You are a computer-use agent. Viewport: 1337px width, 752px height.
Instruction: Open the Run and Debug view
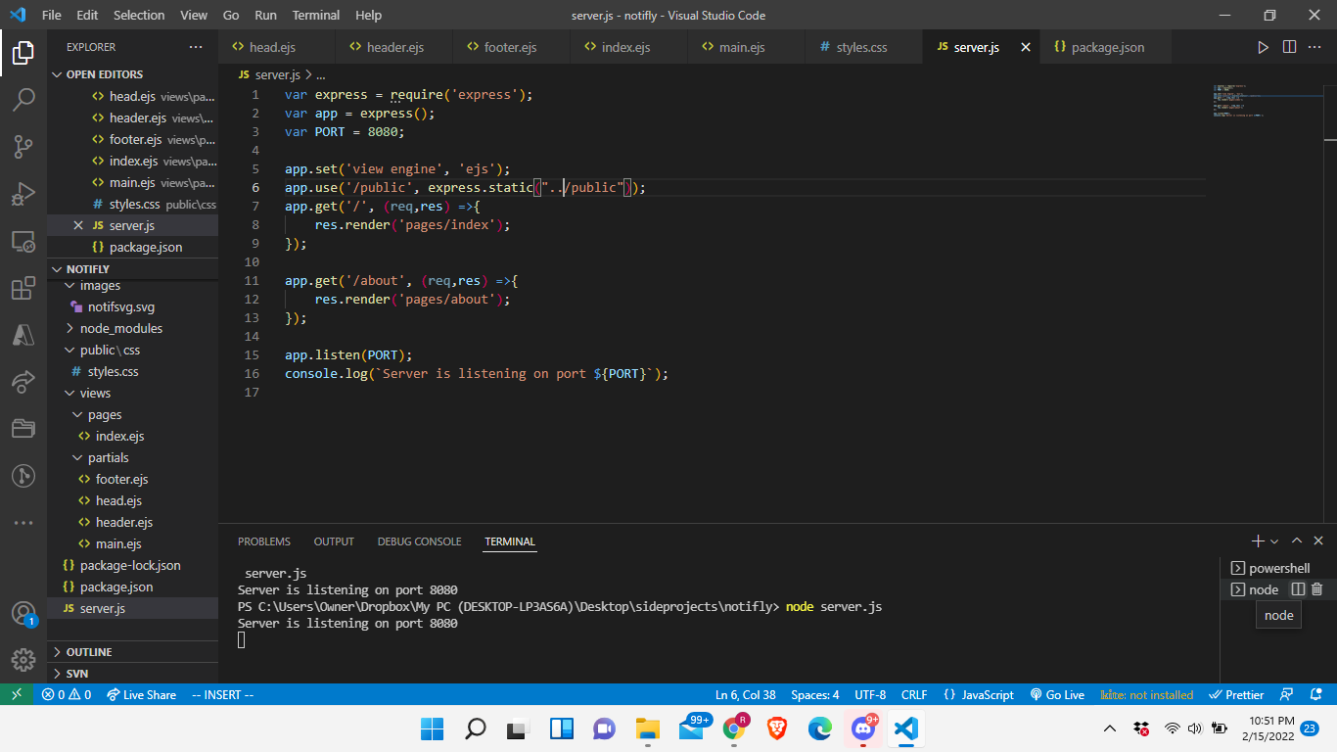(x=23, y=194)
